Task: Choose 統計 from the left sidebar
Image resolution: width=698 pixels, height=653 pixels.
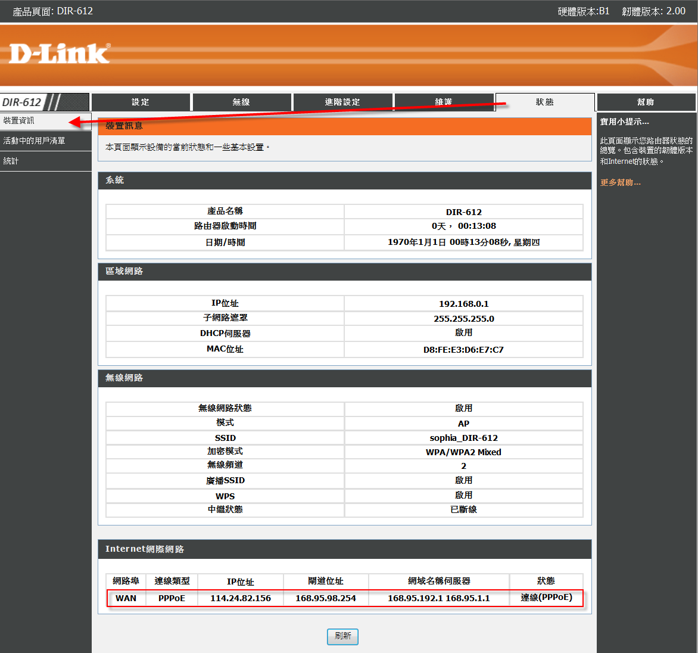Action: pos(11,161)
